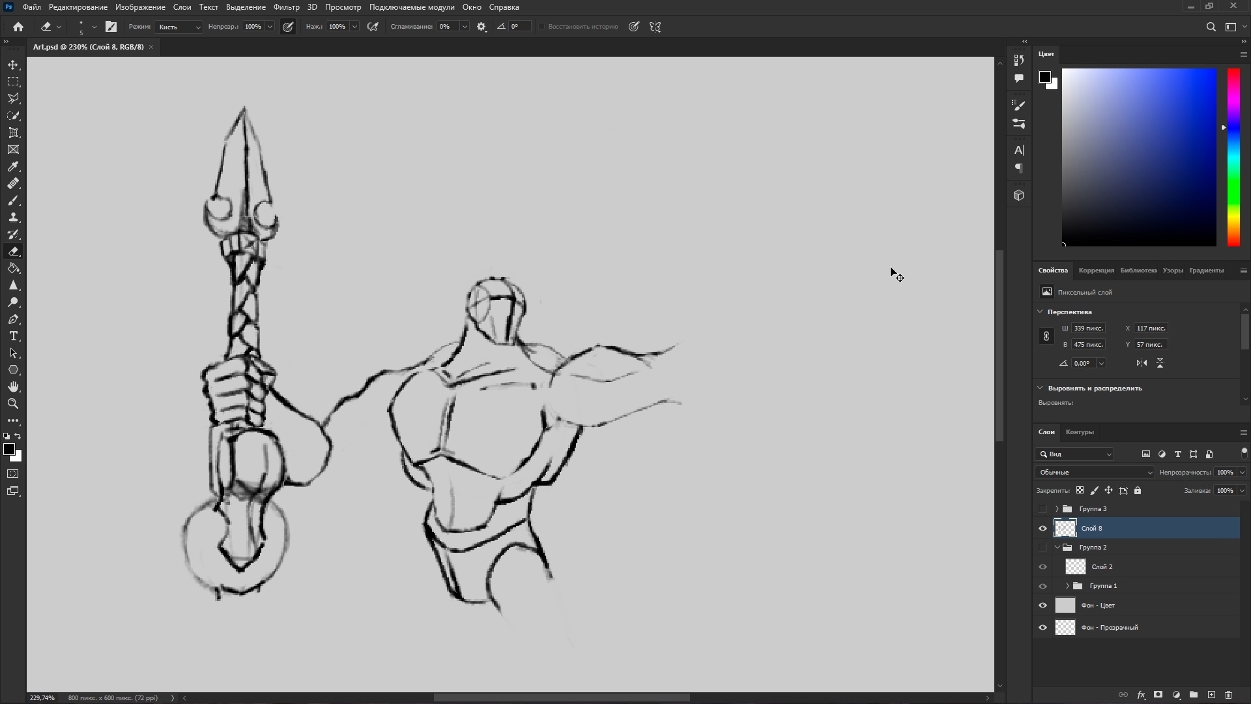This screenshot has height=704, width=1251.
Task: Open the layer effects fx menu
Action: 1141,695
